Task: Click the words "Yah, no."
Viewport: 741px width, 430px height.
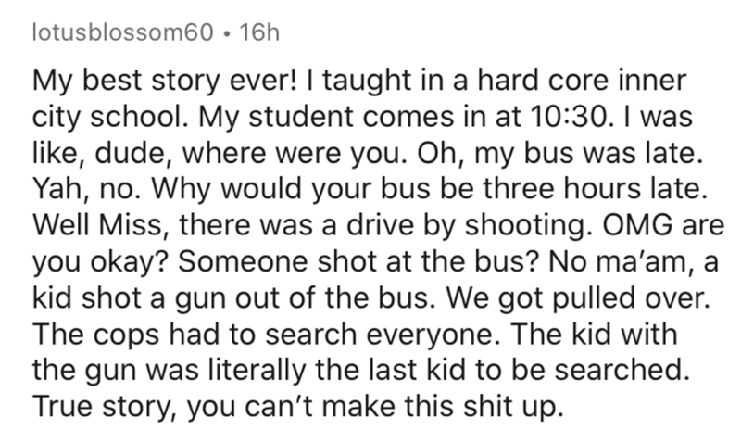Action: pos(88,189)
